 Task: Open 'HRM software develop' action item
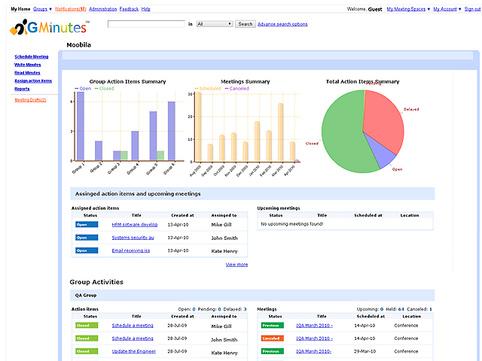tap(135, 225)
